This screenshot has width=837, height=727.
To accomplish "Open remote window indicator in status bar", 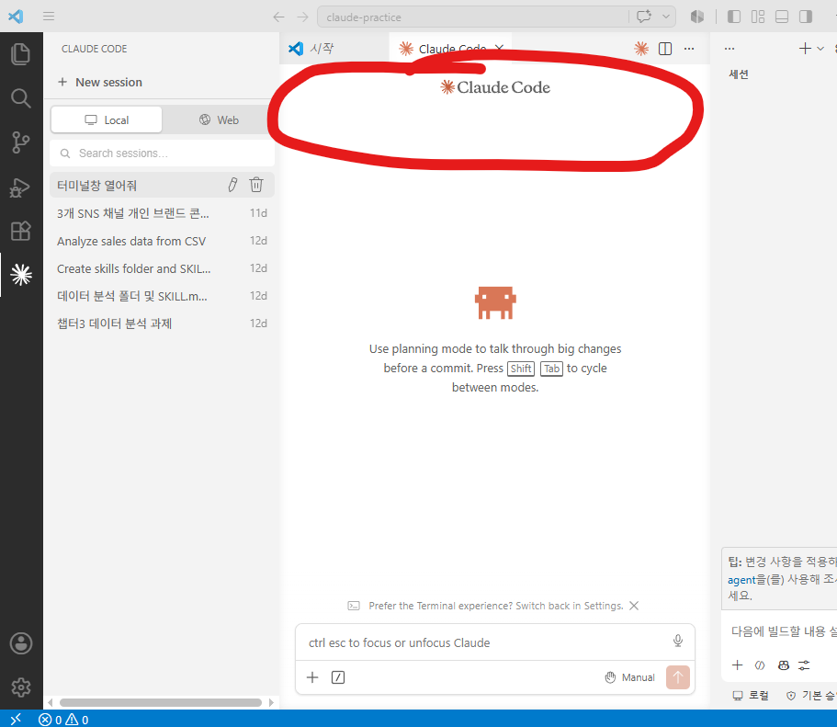I will [16, 719].
